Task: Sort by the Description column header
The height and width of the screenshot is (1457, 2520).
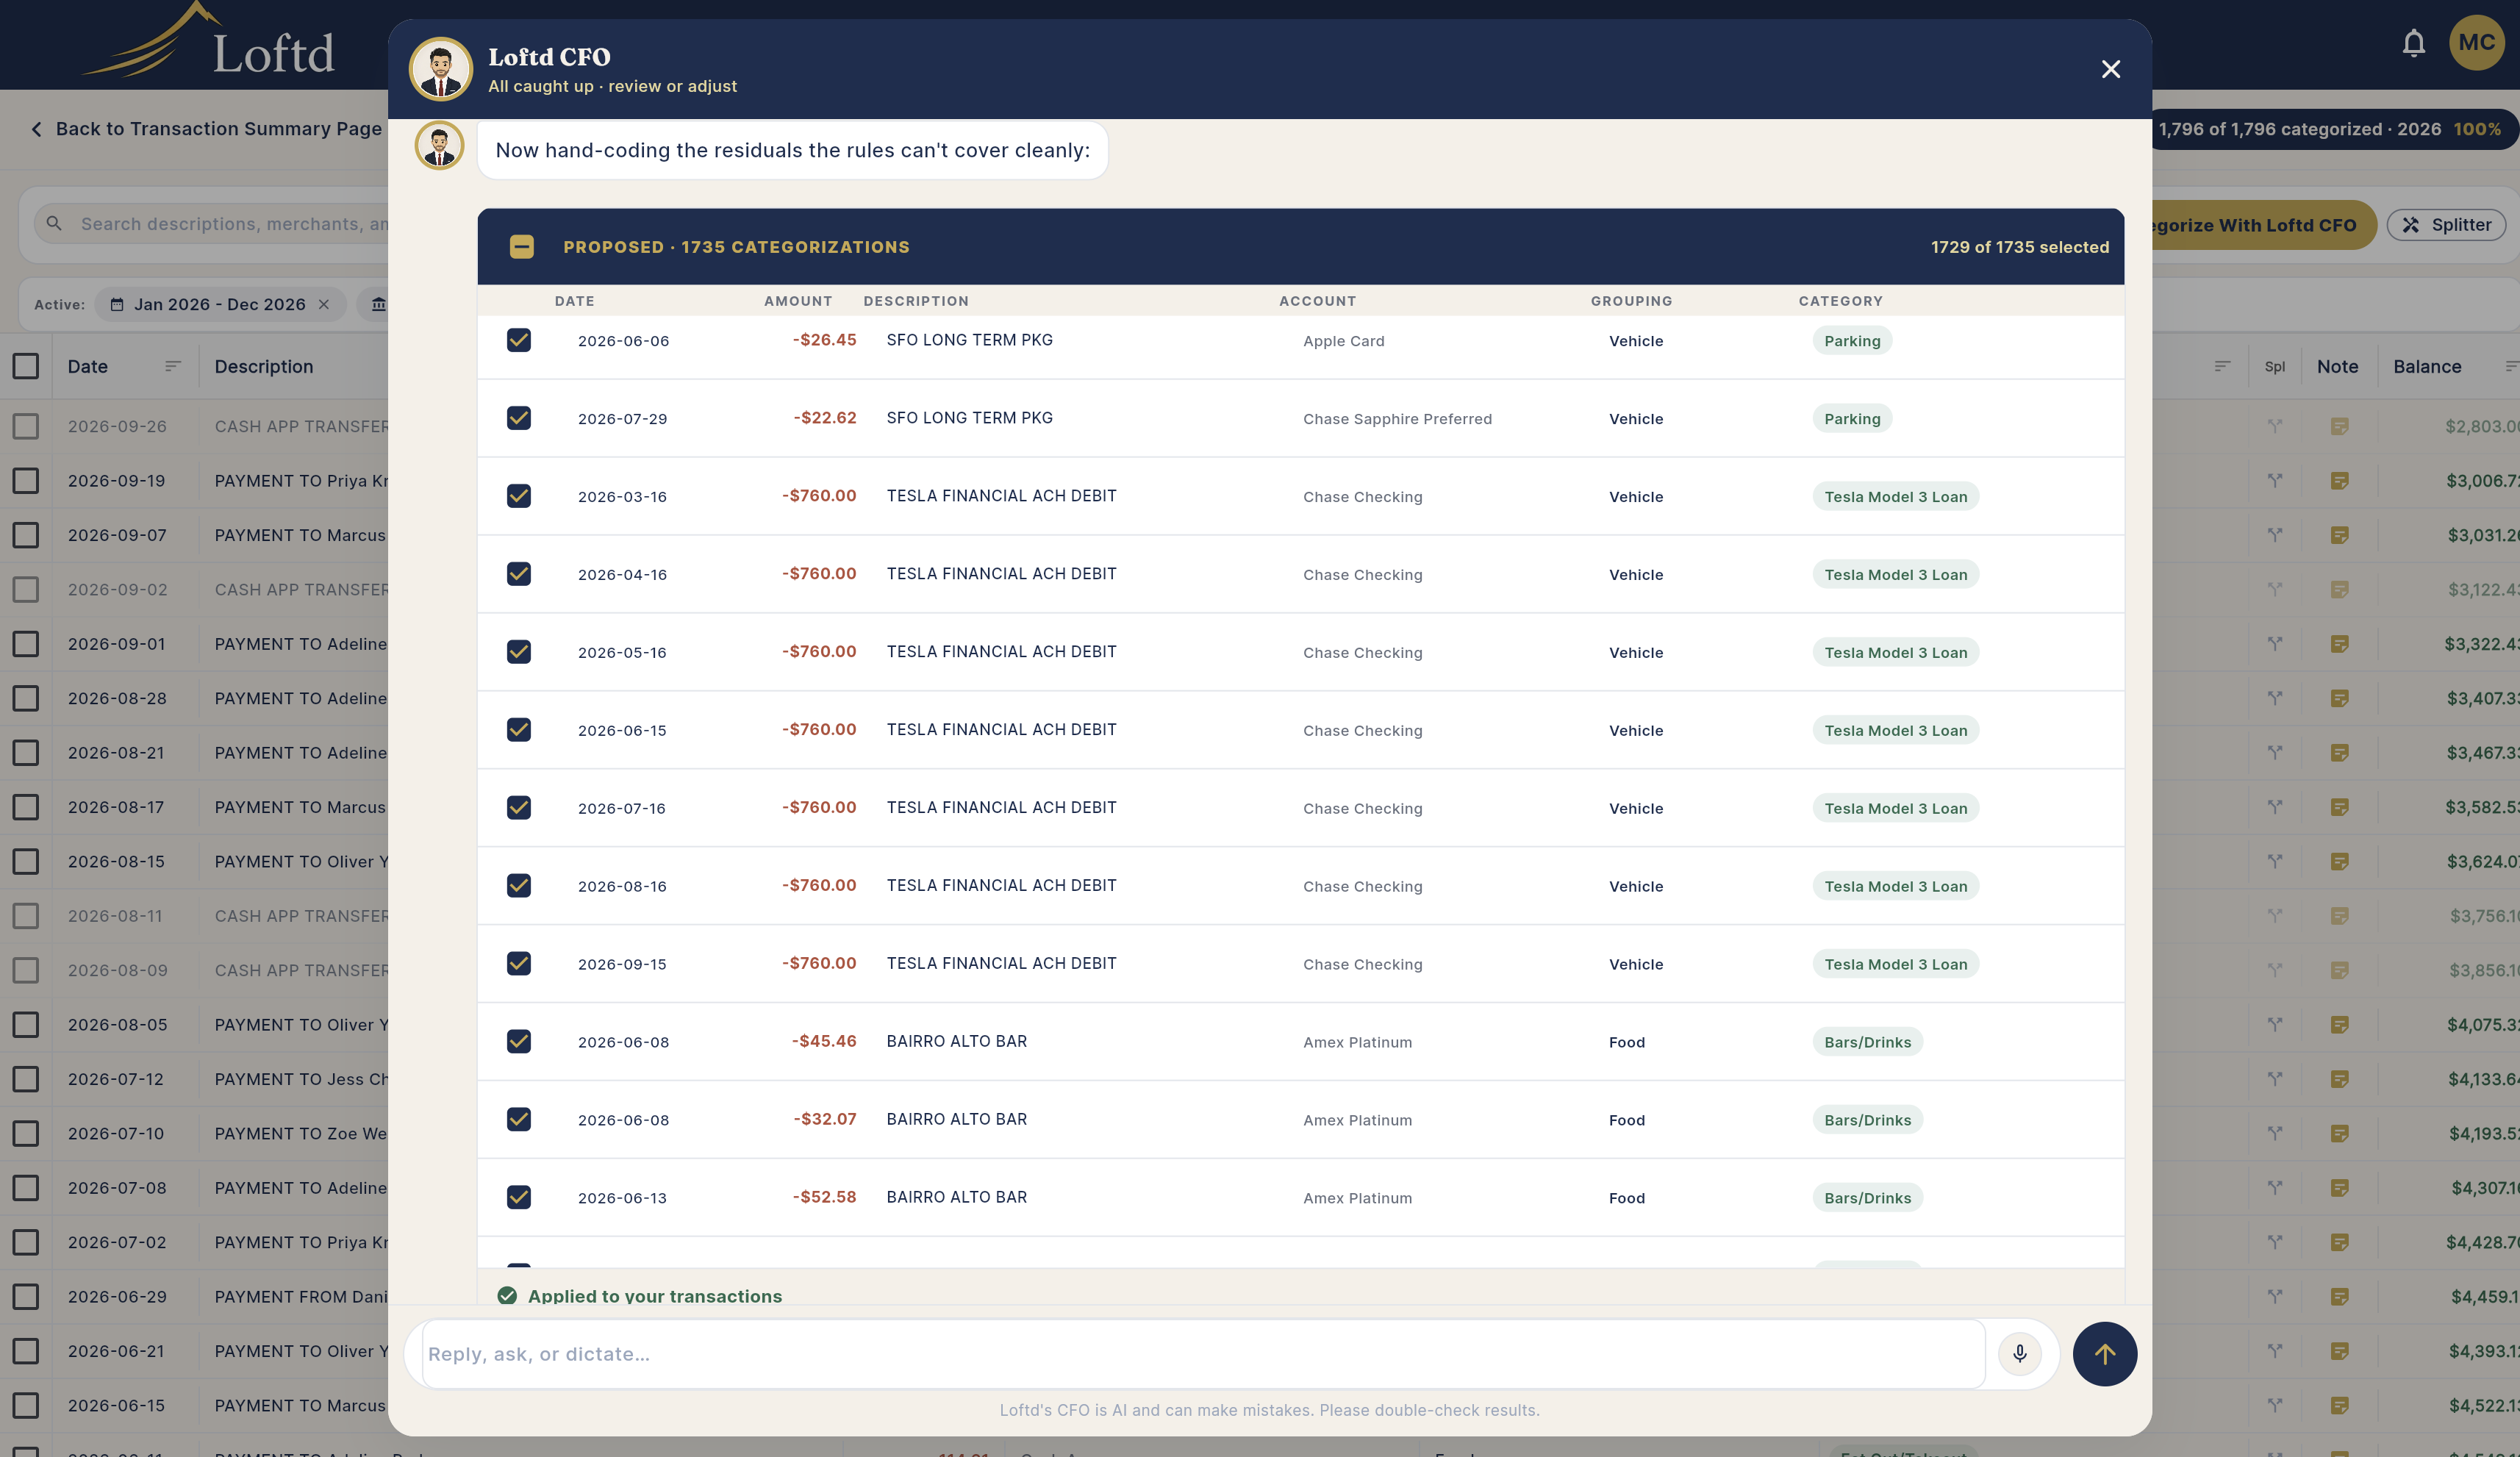Action: (x=263, y=366)
